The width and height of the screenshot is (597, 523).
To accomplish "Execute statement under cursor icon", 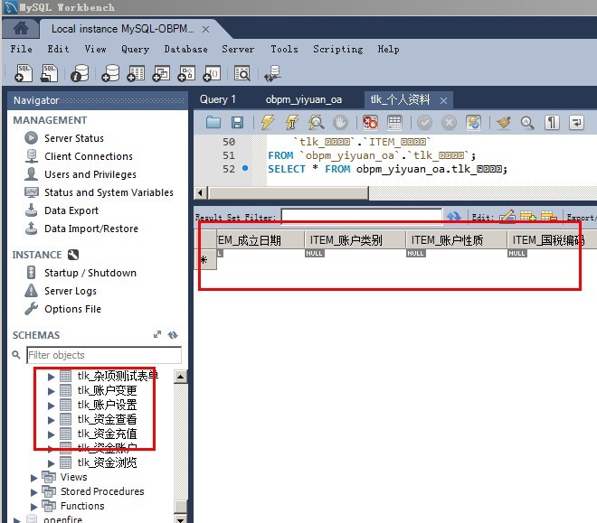I will point(291,122).
